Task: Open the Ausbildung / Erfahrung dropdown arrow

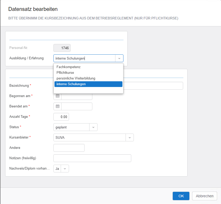Action: pyautogui.click(x=119, y=58)
